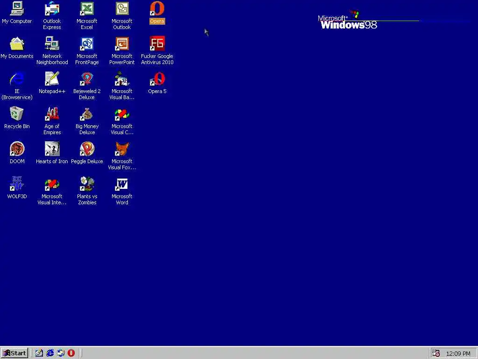This screenshot has height=359, width=478.
Task: Launch Opera from the taskbar quick launch
Action: tap(71, 353)
